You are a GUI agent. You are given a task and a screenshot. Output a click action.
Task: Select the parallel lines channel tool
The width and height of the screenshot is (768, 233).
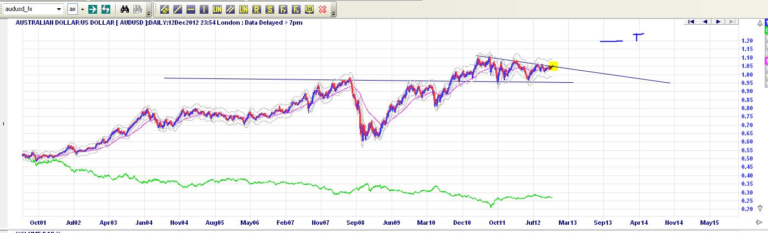coord(230,9)
